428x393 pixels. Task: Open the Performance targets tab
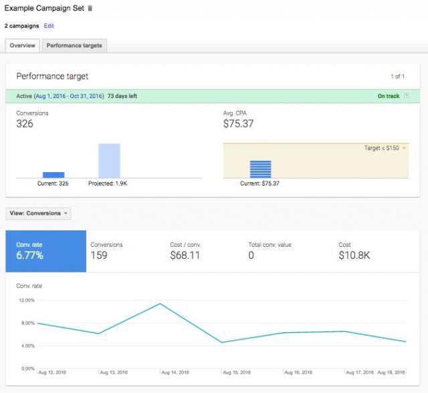click(x=74, y=45)
